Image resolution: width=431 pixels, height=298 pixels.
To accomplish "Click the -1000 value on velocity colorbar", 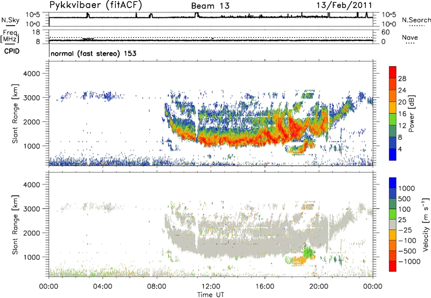I will 409,261.
